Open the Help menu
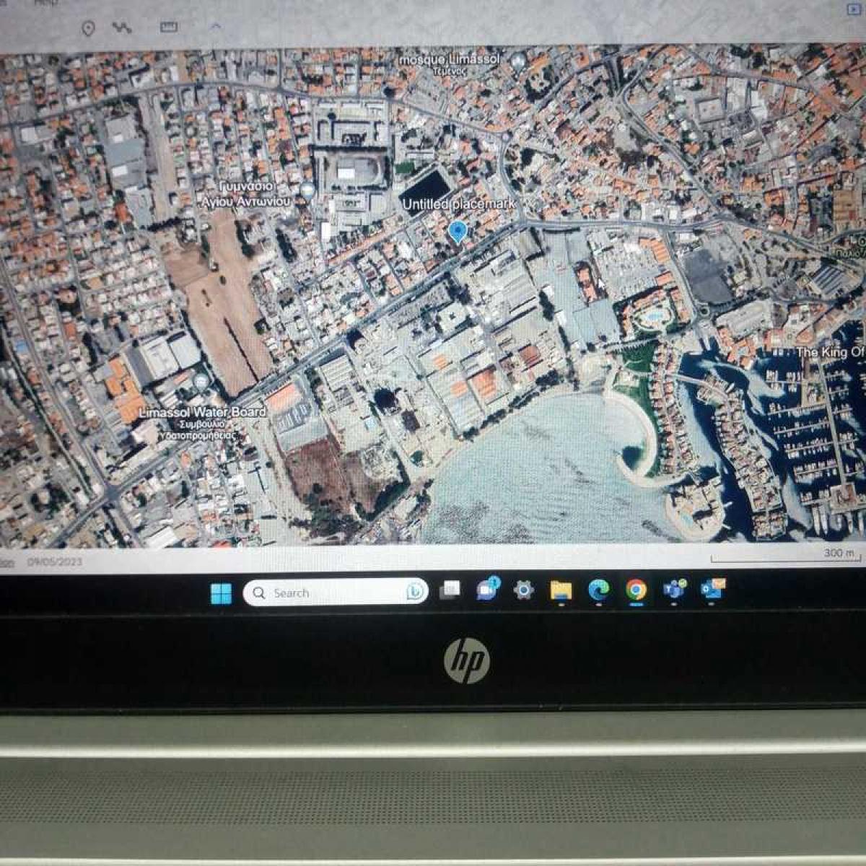The width and height of the screenshot is (866, 866). tap(47, 3)
